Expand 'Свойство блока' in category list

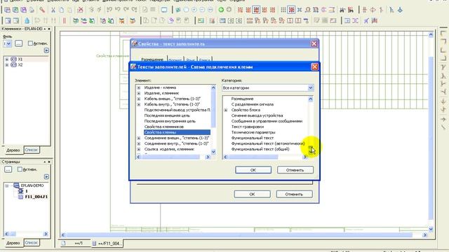coord(226,110)
